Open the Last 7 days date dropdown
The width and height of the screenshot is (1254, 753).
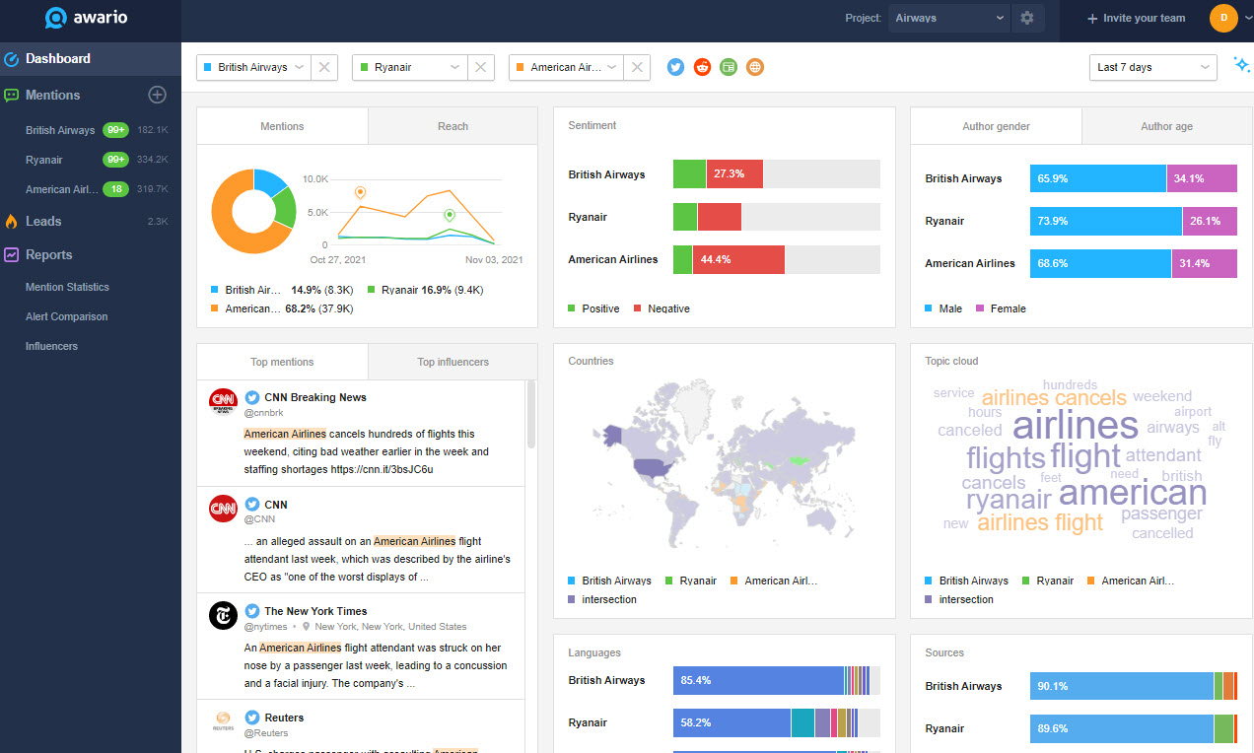1152,67
